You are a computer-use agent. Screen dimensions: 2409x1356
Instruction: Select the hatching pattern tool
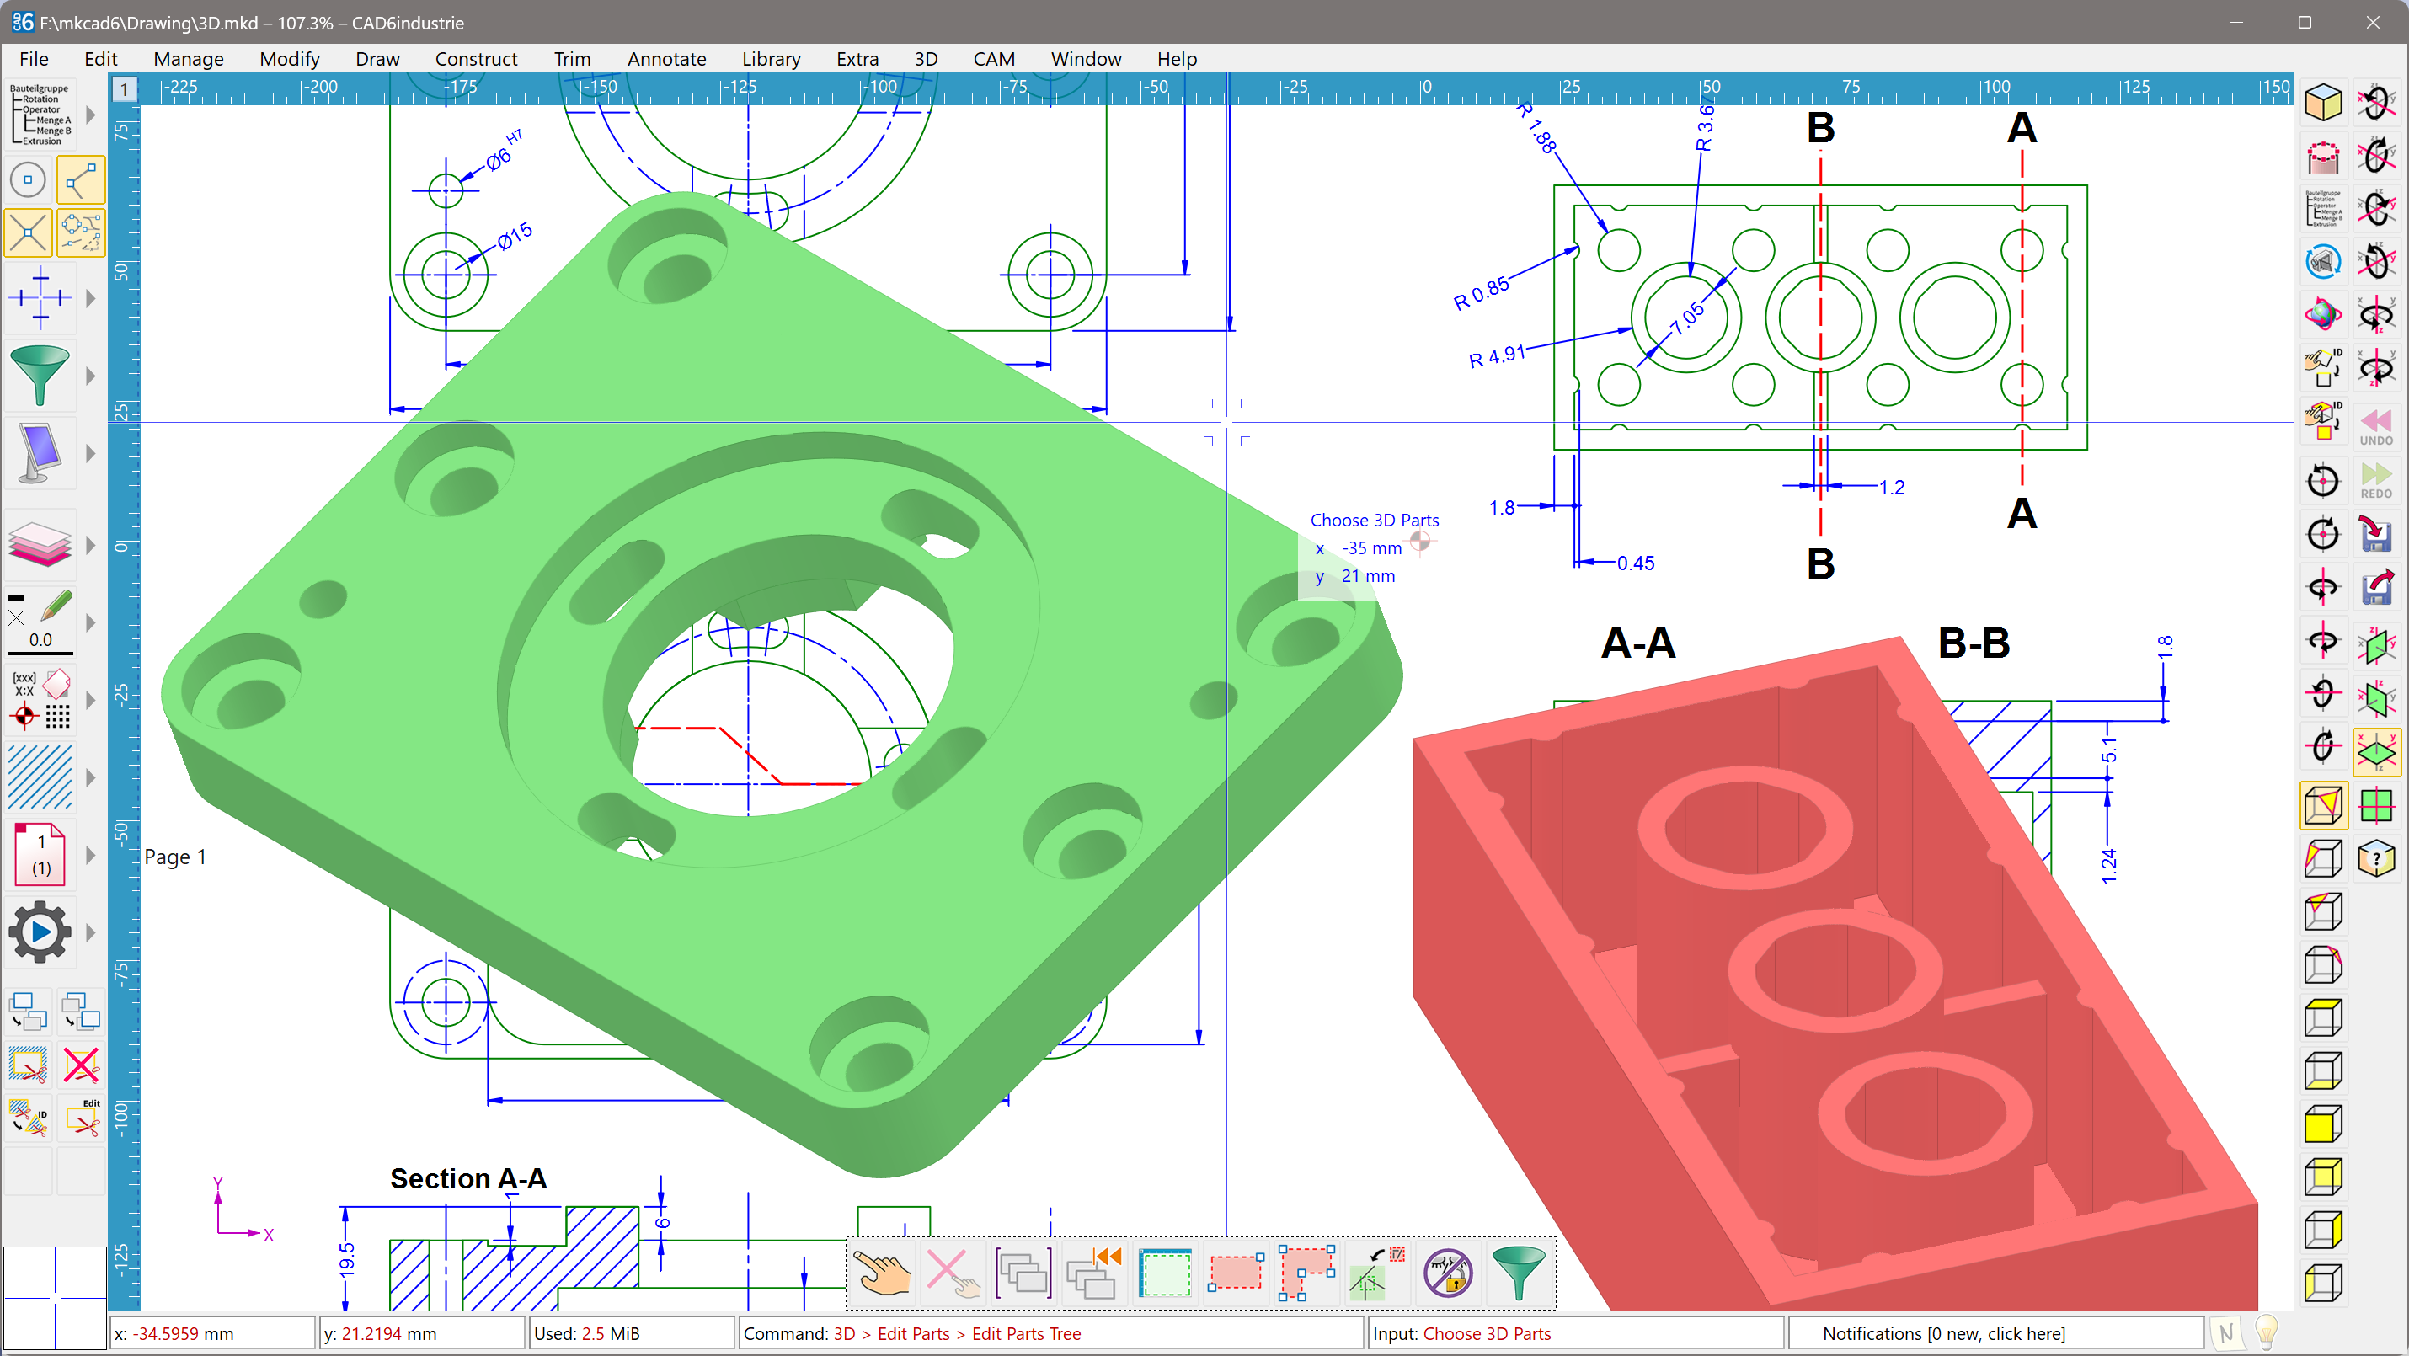40,777
